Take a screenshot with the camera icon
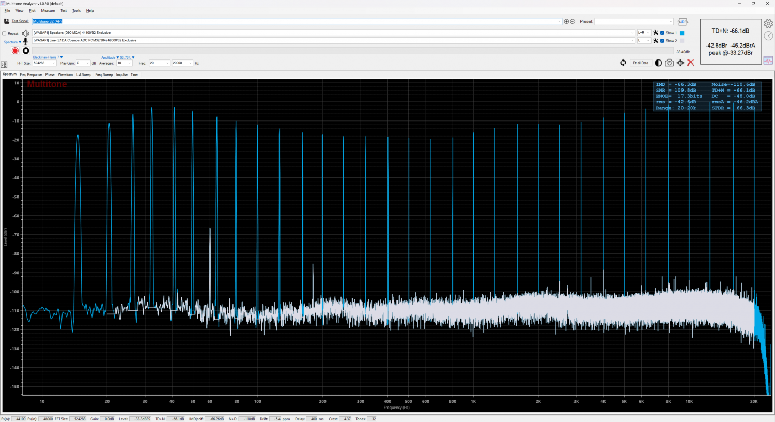Image resolution: width=775 pixels, height=422 pixels. (x=669, y=63)
